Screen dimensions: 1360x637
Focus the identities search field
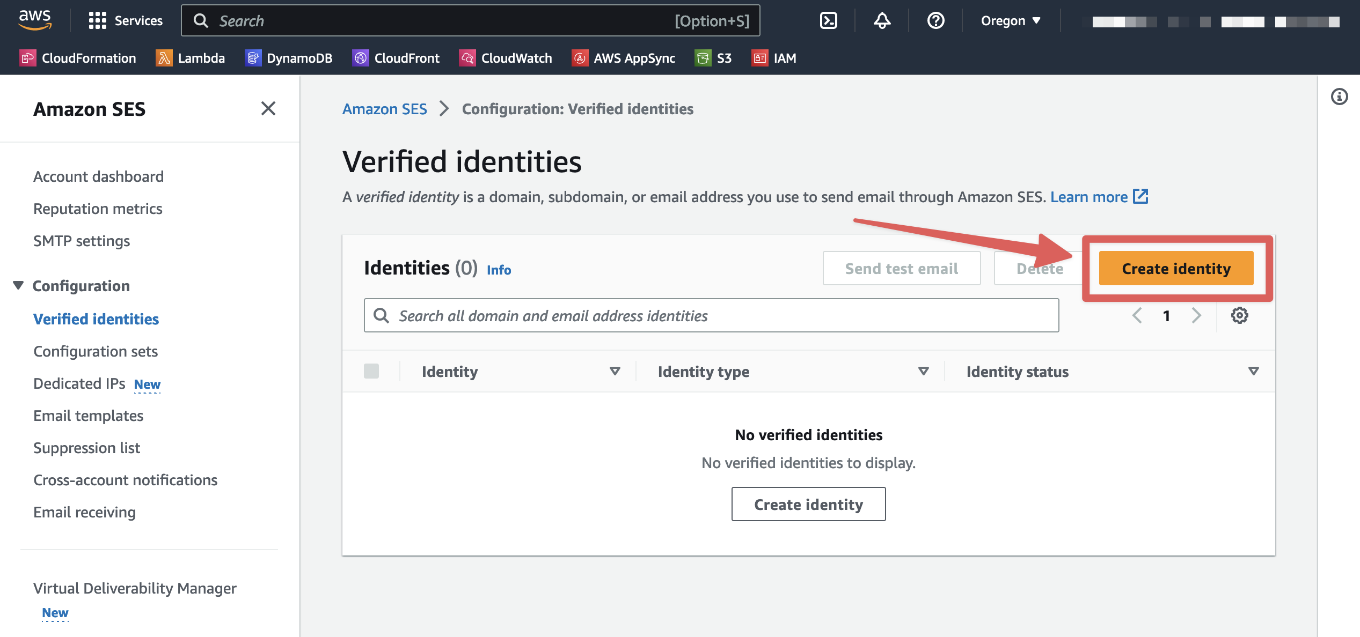711,315
